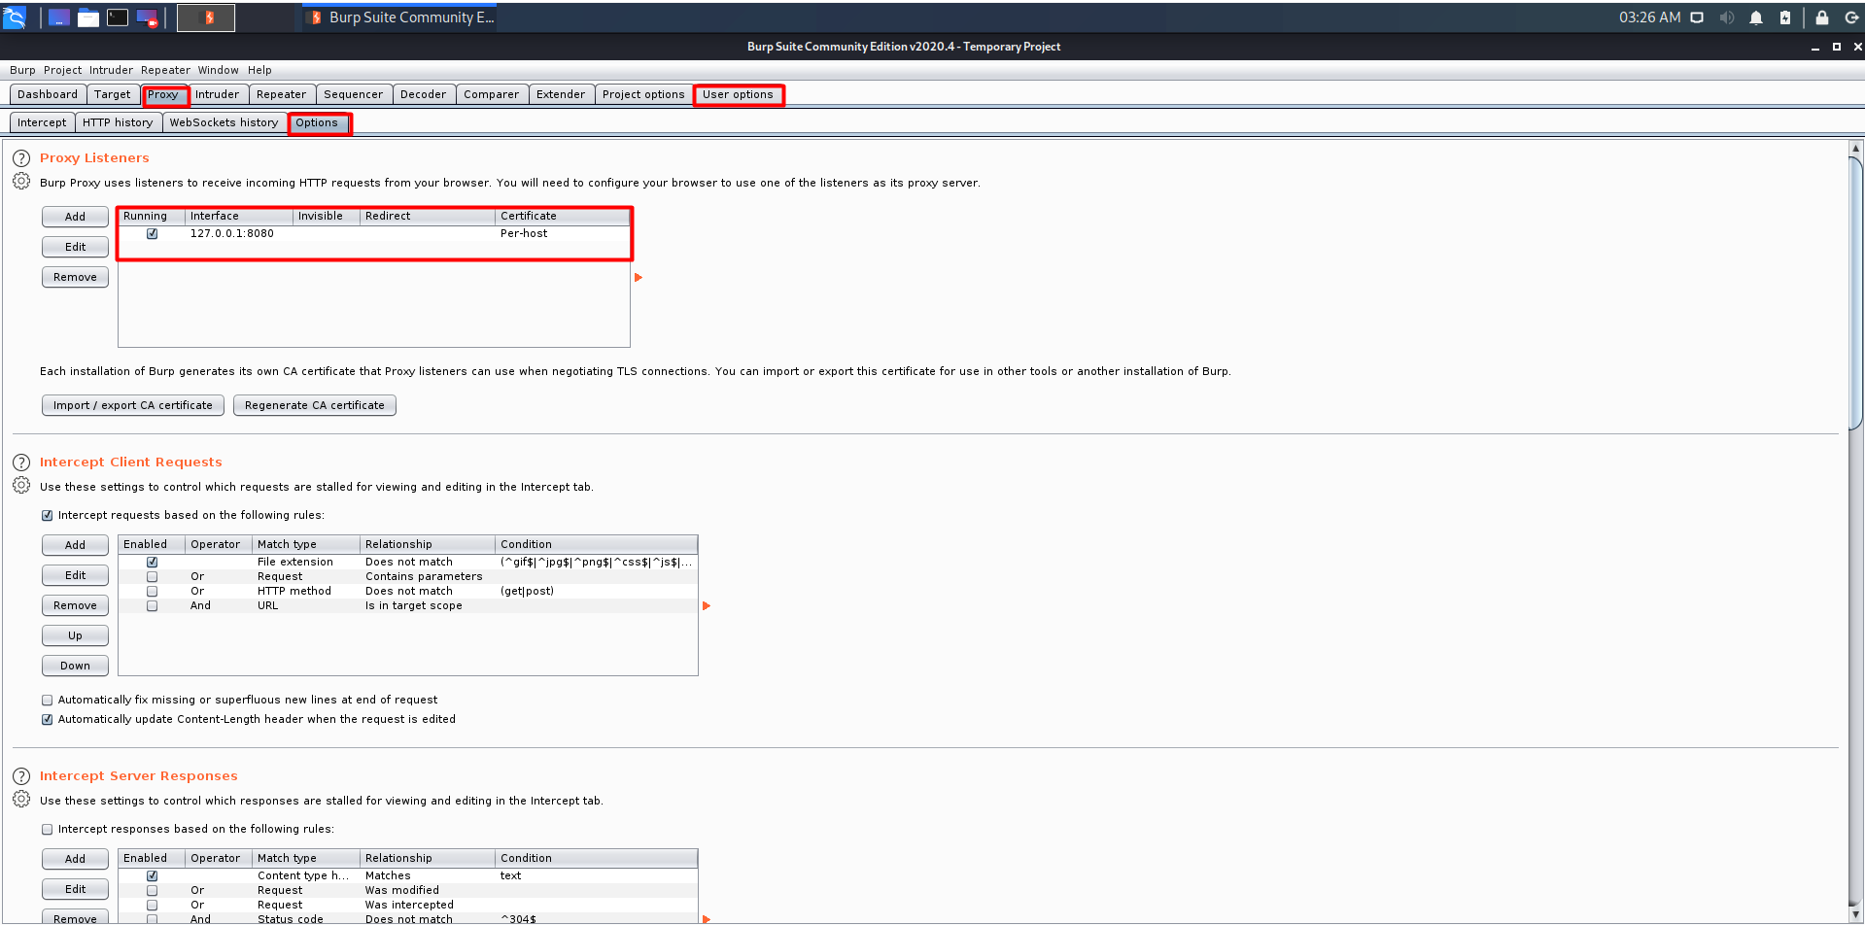The image size is (1865, 925).
Task: Open the Window menu
Action: 219,70
